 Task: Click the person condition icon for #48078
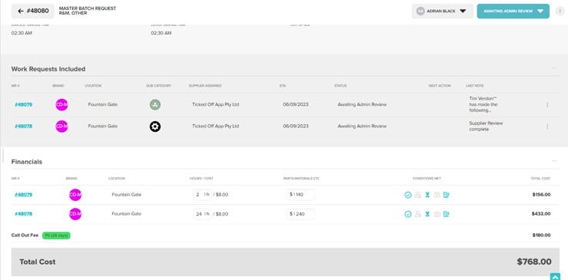pyautogui.click(x=418, y=214)
